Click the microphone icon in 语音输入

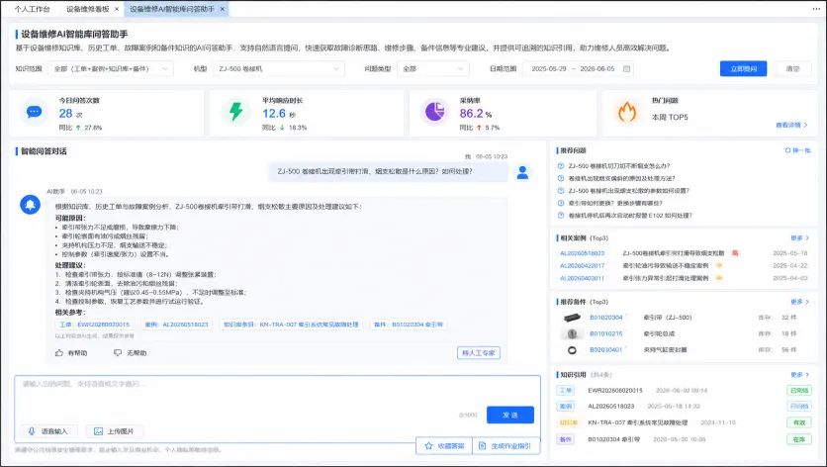(32, 431)
